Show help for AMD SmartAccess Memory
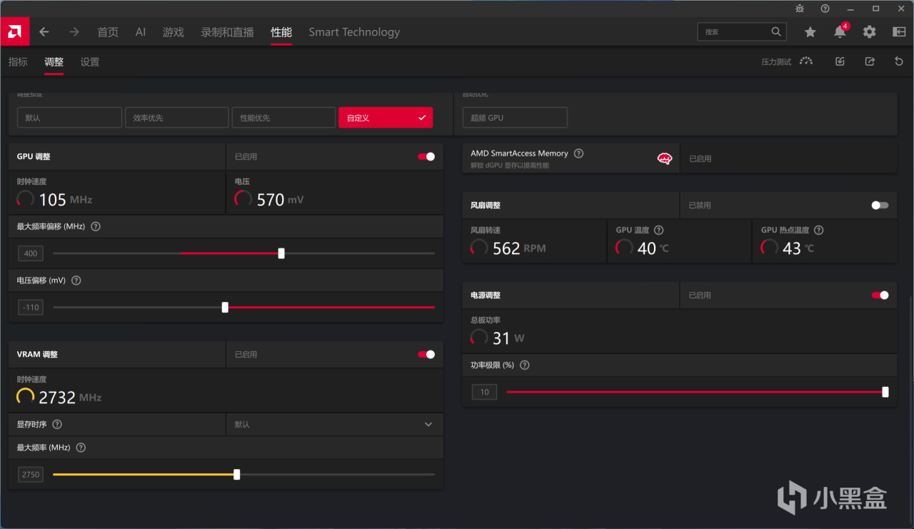Screen dimensions: 914x529 pos(578,153)
